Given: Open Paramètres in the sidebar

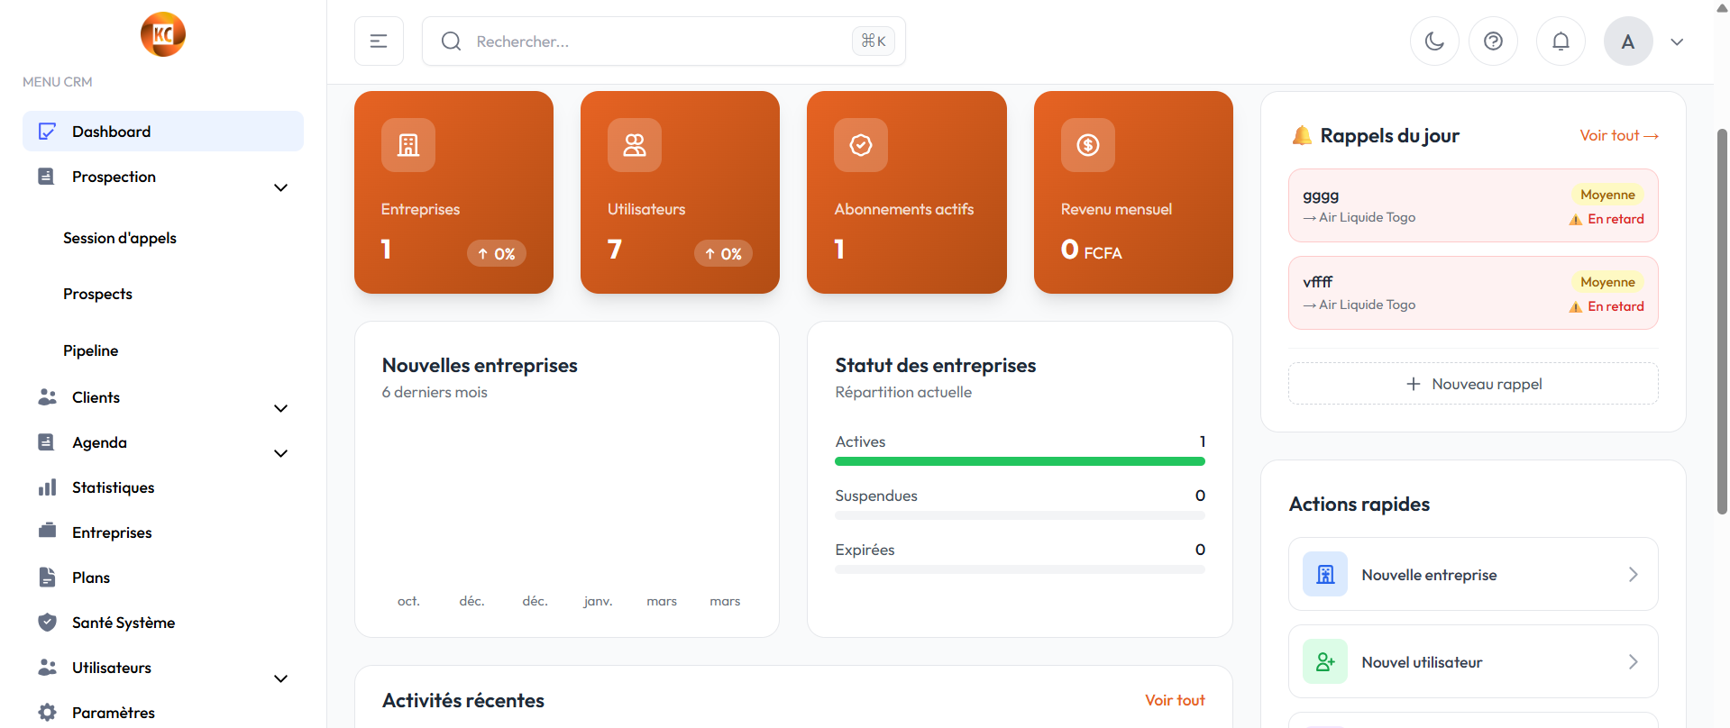Looking at the screenshot, I should click(114, 713).
